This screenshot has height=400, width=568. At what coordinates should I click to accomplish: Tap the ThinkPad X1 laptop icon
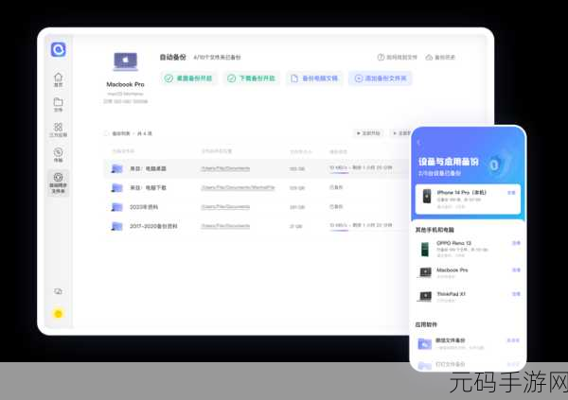pyautogui.click(x=425, y=296)
